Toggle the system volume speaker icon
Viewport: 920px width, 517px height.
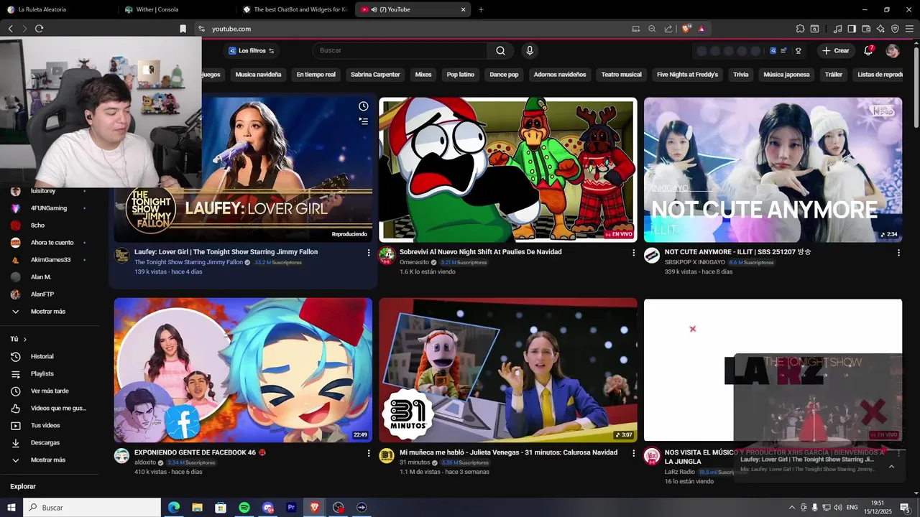(838, 507)
